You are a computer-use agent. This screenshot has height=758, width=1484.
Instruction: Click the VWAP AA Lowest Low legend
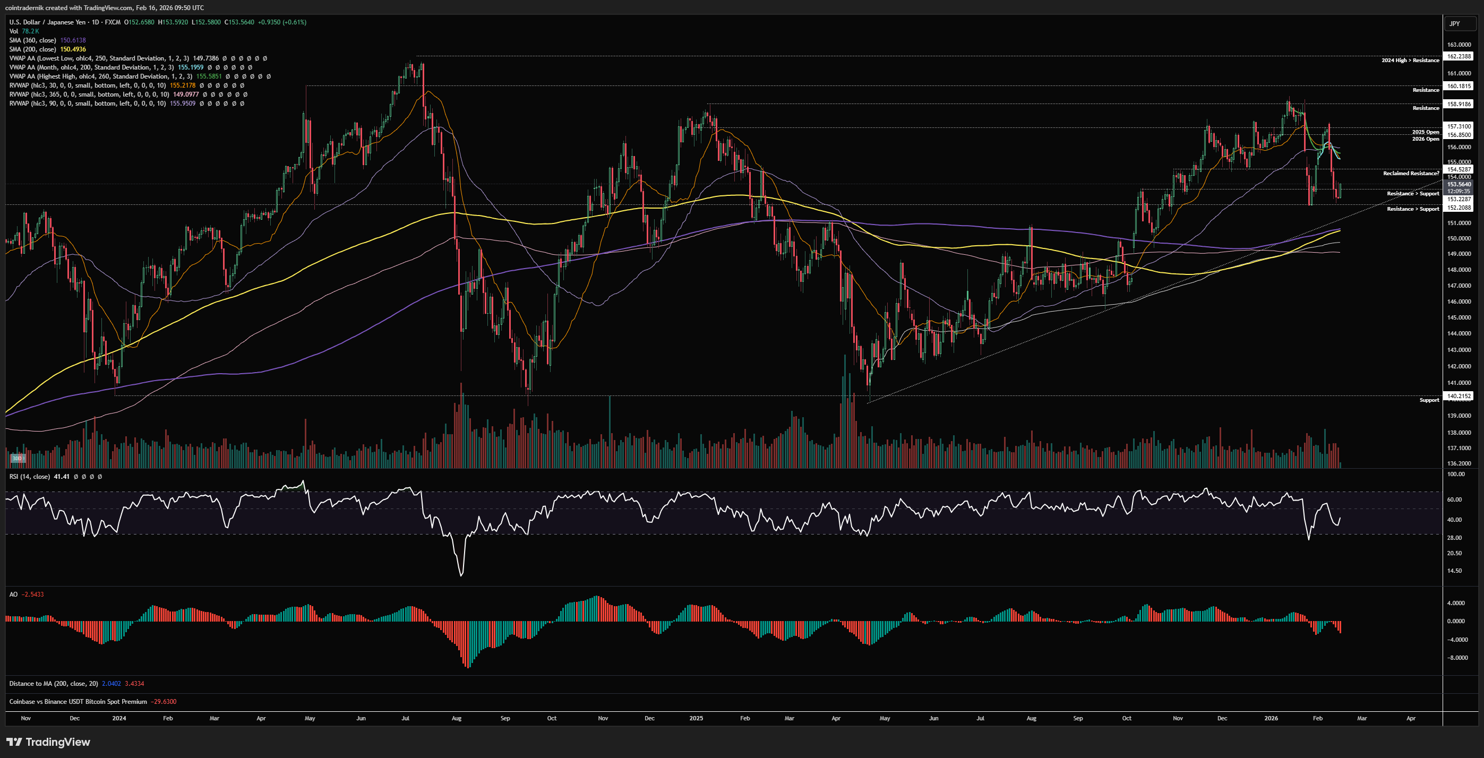98,58
